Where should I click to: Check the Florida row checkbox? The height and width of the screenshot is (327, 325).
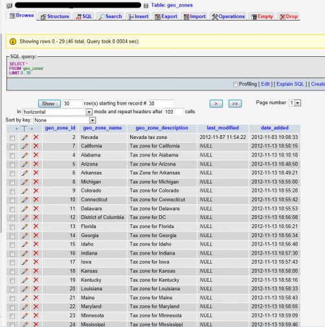pyautogui.click(x=12, y=227)
